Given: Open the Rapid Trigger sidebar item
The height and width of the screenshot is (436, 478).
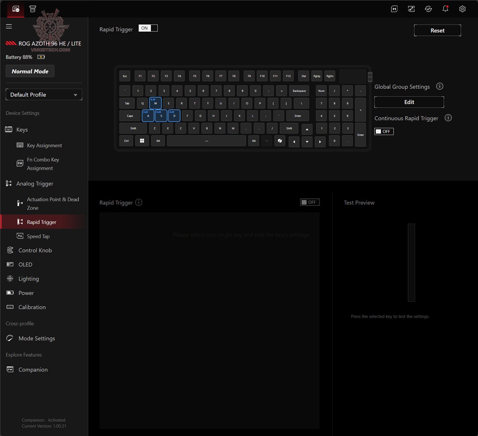Looking at the screenshot, I should coord(42,222).
